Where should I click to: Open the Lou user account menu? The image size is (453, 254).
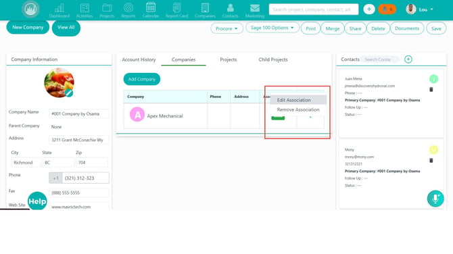[x=420, y=9]
